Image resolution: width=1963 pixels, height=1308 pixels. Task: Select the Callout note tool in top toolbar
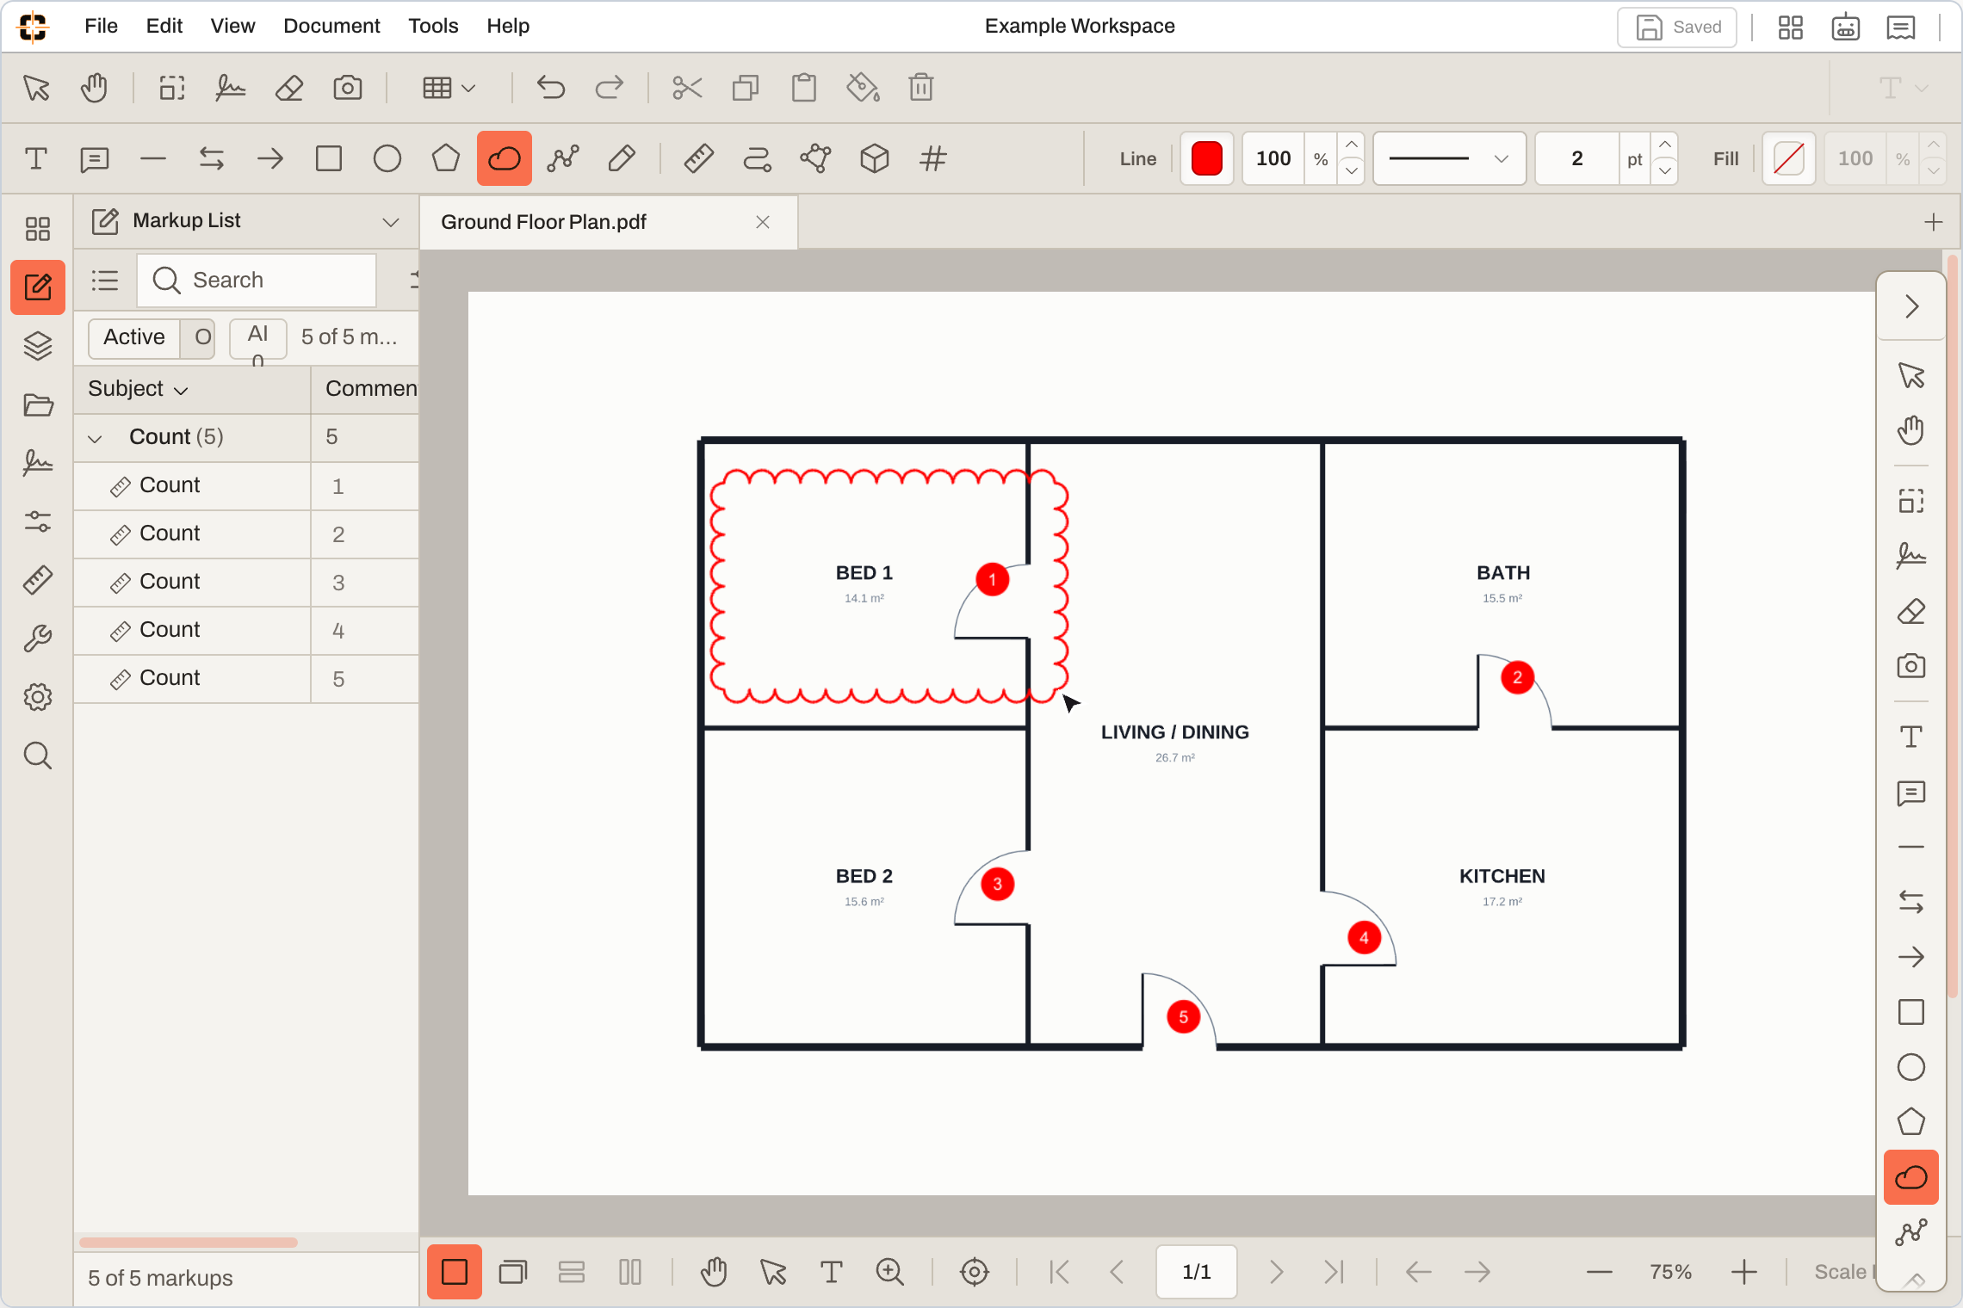pos(94,158)
